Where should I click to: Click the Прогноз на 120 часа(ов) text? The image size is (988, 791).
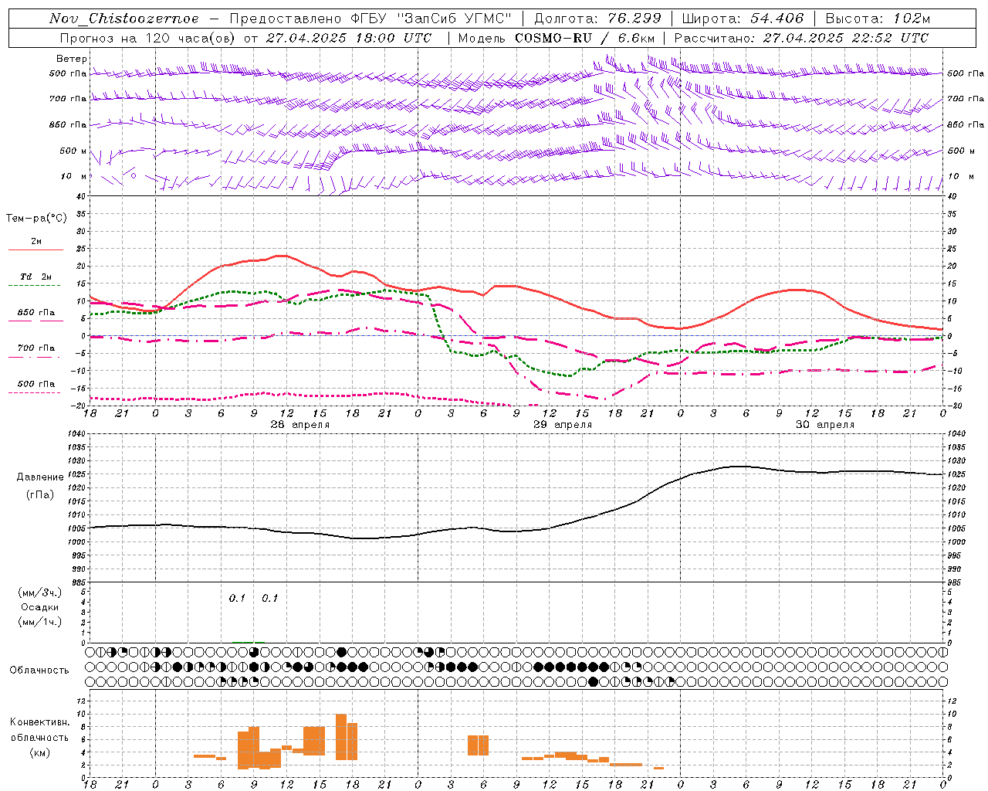point(150,38)
